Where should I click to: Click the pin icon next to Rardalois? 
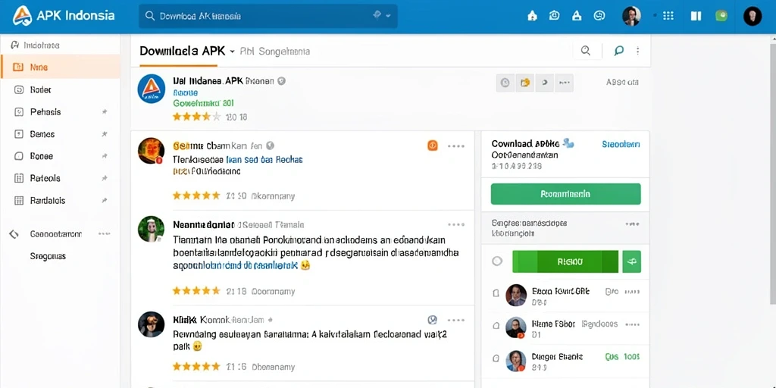[x=105, y=200]
